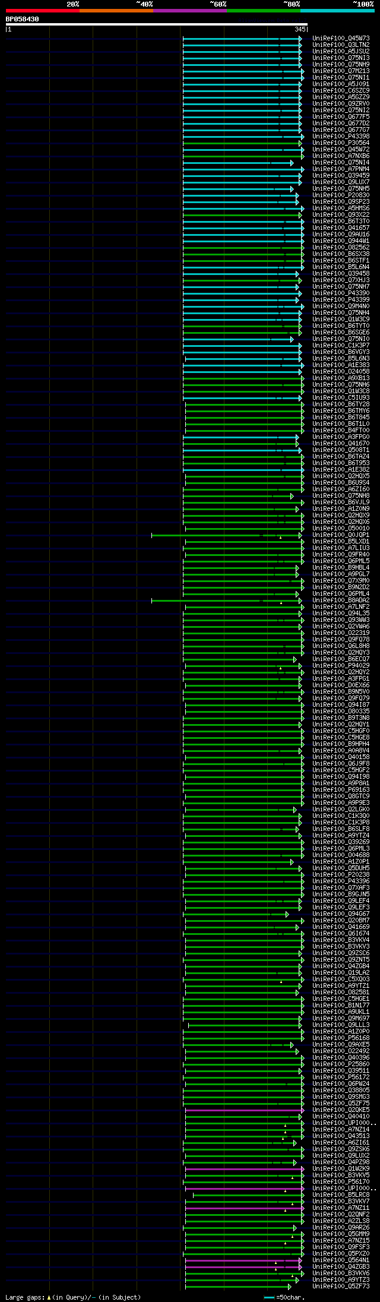This screenshot has height=1302, width=380.
Task: Select the green alignment bar of UniRef100_B6ECQ7
Action: pos(240,659)
